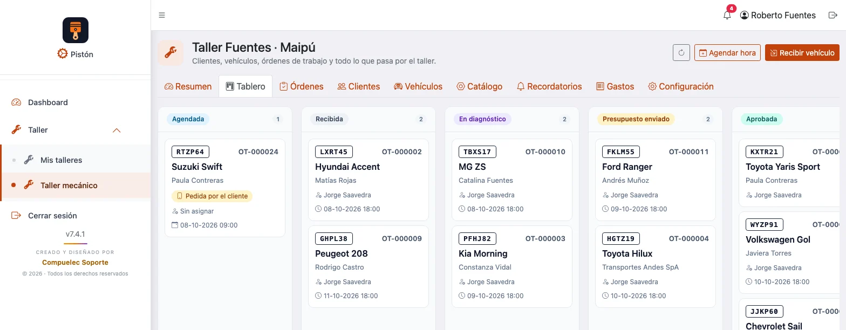Viewport: 846px width, 330px height.
Task: Open the notifications bell
Action: [x=727, y=15]
